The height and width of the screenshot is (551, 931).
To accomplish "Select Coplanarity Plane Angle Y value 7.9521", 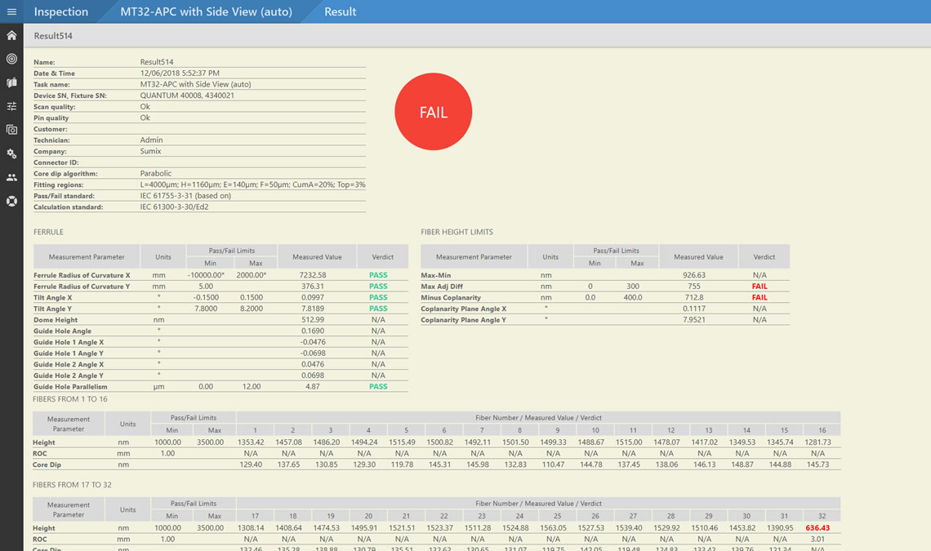I will coord(694,320).
